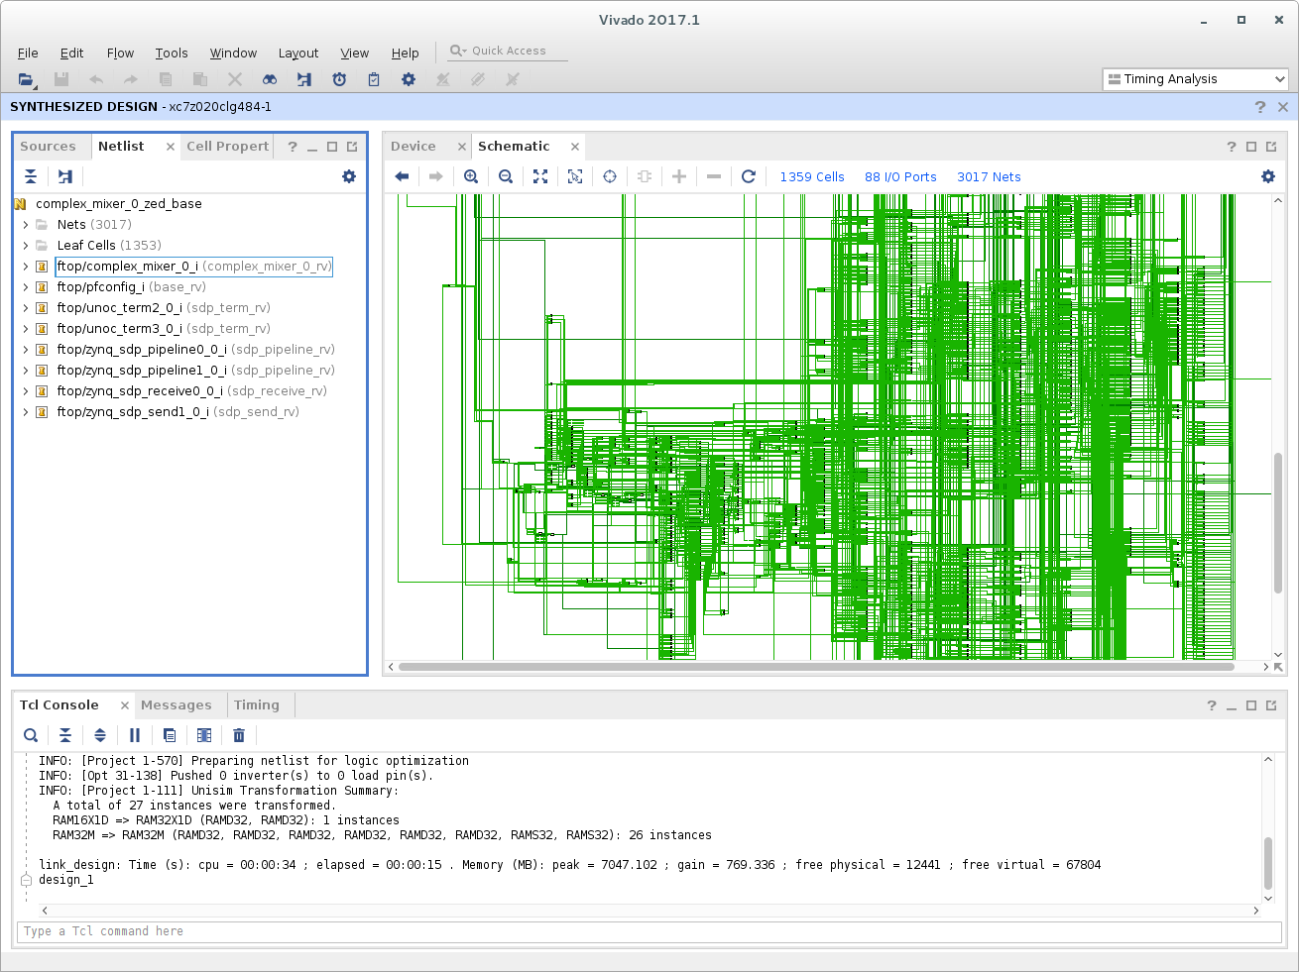Click the crosshair select-area icon
Viewport: 1299px width, 972px height.
(610, 176)
